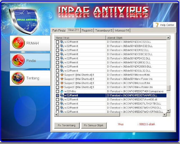Click the bug icon in the CONFIG Microsoft.lnk row
This screenshot has height=144, width=180.
(62, 83)
